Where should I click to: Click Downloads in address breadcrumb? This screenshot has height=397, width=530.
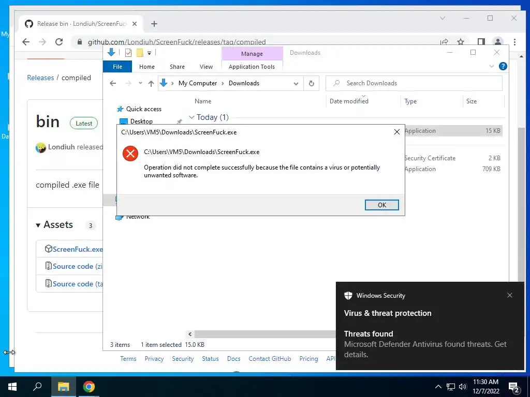pos(244,83)
